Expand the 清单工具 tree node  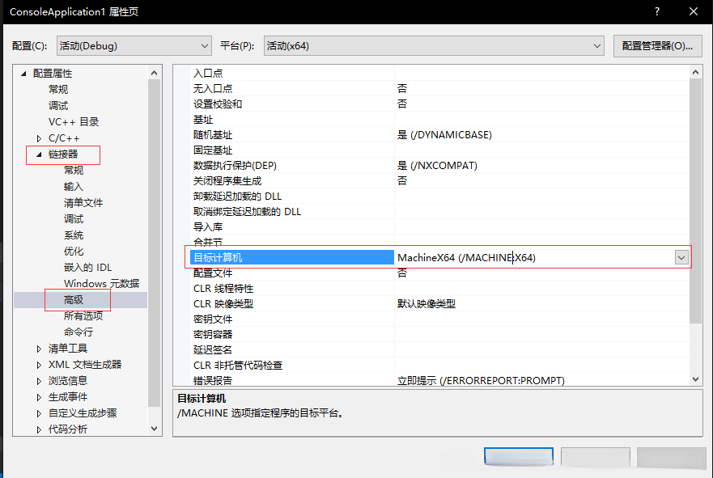[x=39, y=349]
